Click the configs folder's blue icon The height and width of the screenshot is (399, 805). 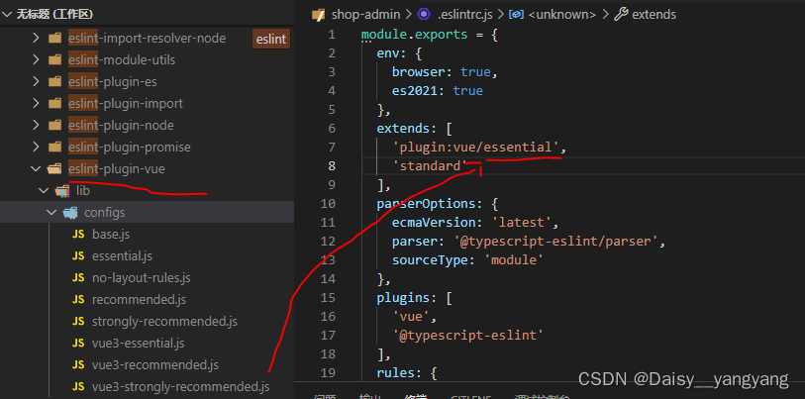point(70,213)
